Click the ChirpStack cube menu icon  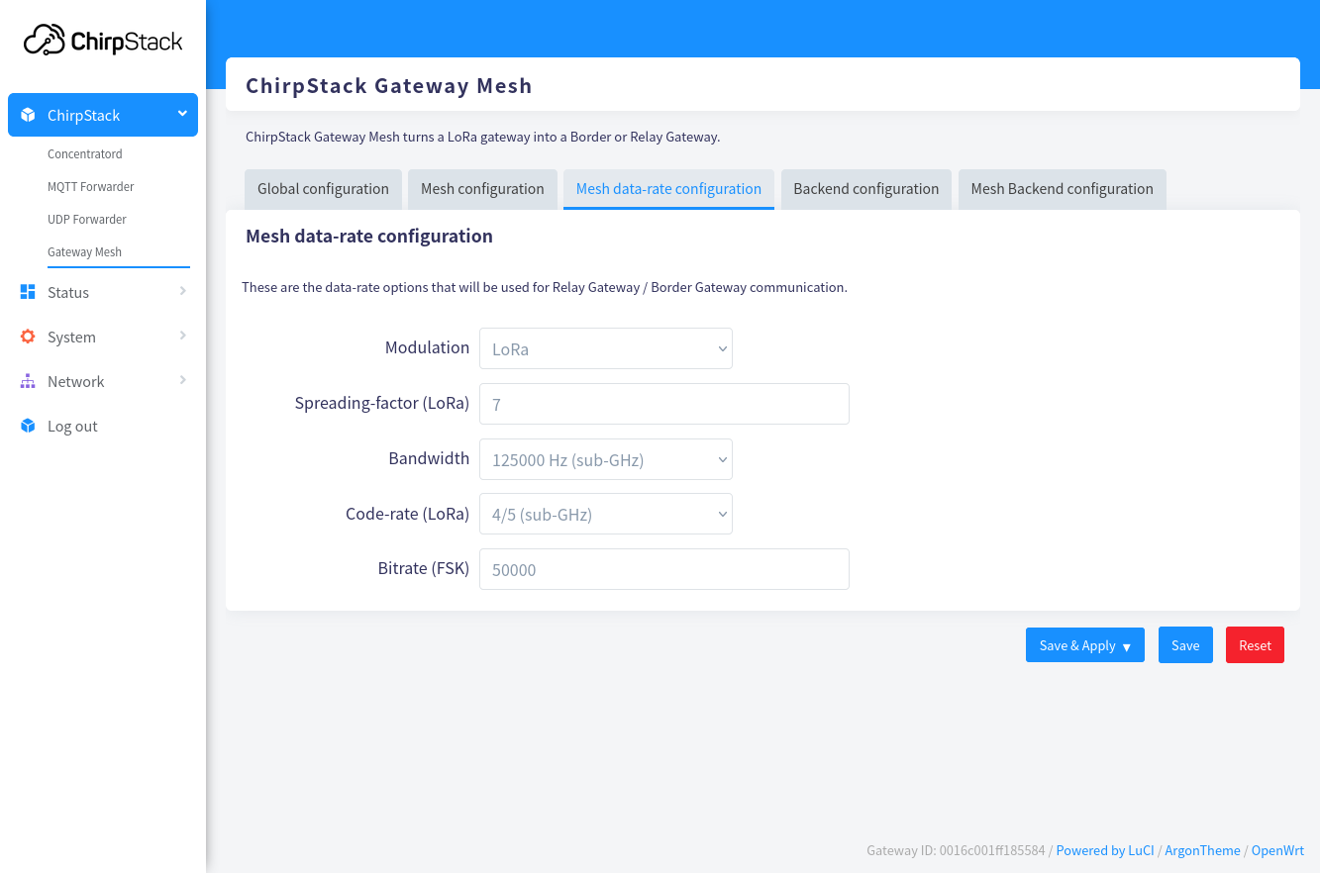[28, 115]
